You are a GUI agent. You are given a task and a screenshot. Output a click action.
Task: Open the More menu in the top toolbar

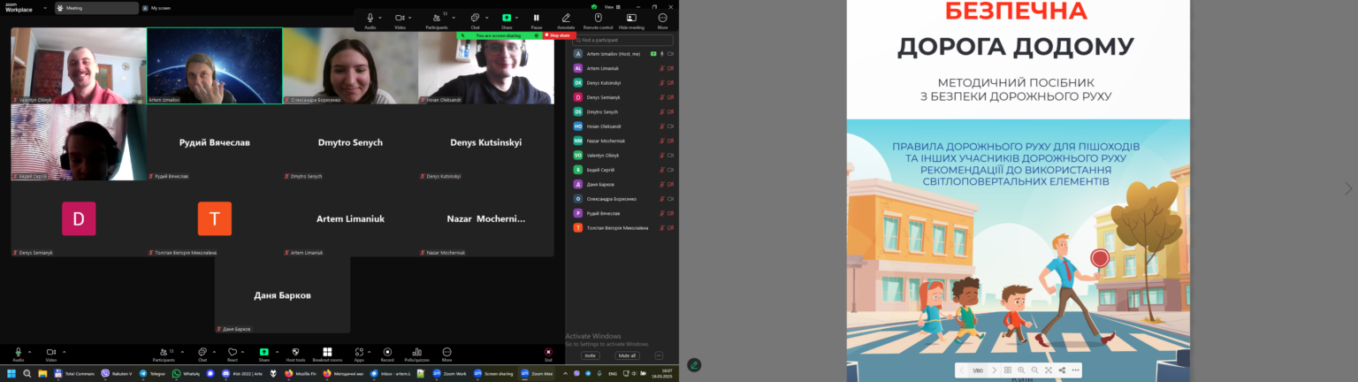(662, 20)
